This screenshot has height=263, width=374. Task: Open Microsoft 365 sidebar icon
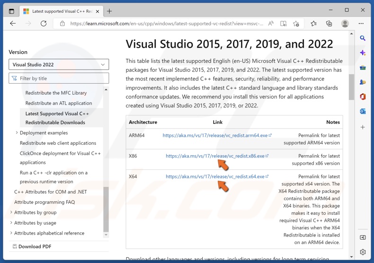[x=363, y=96]
